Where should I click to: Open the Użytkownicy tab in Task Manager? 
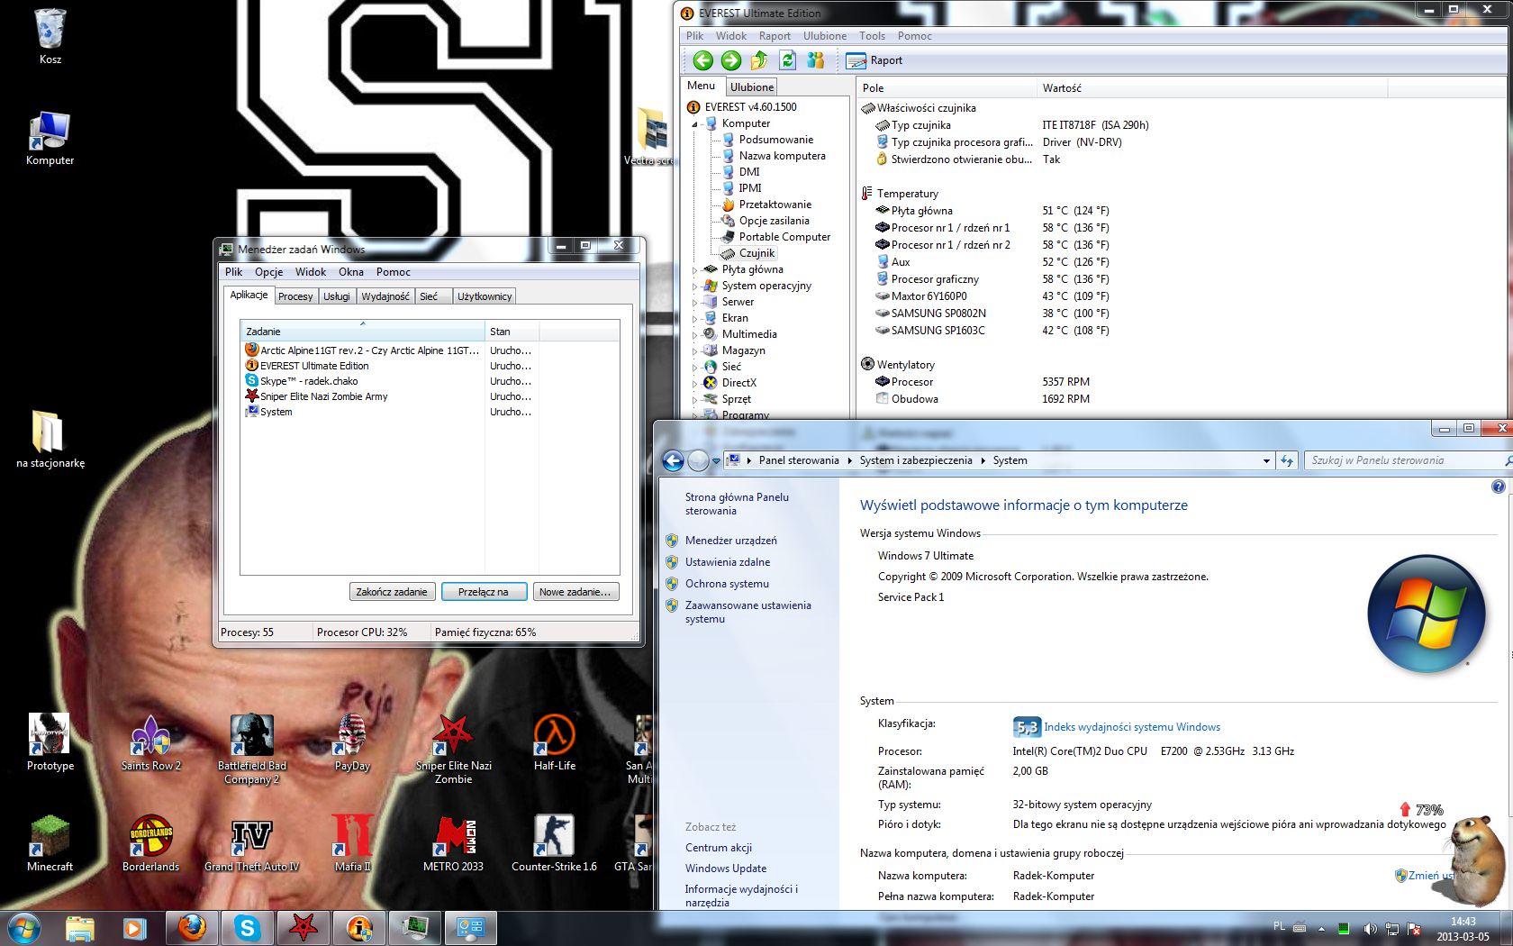485,296
